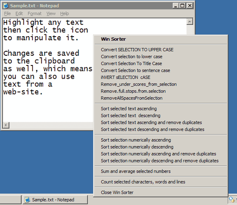Click the line 'Changes are saved'

click(41, 54)
